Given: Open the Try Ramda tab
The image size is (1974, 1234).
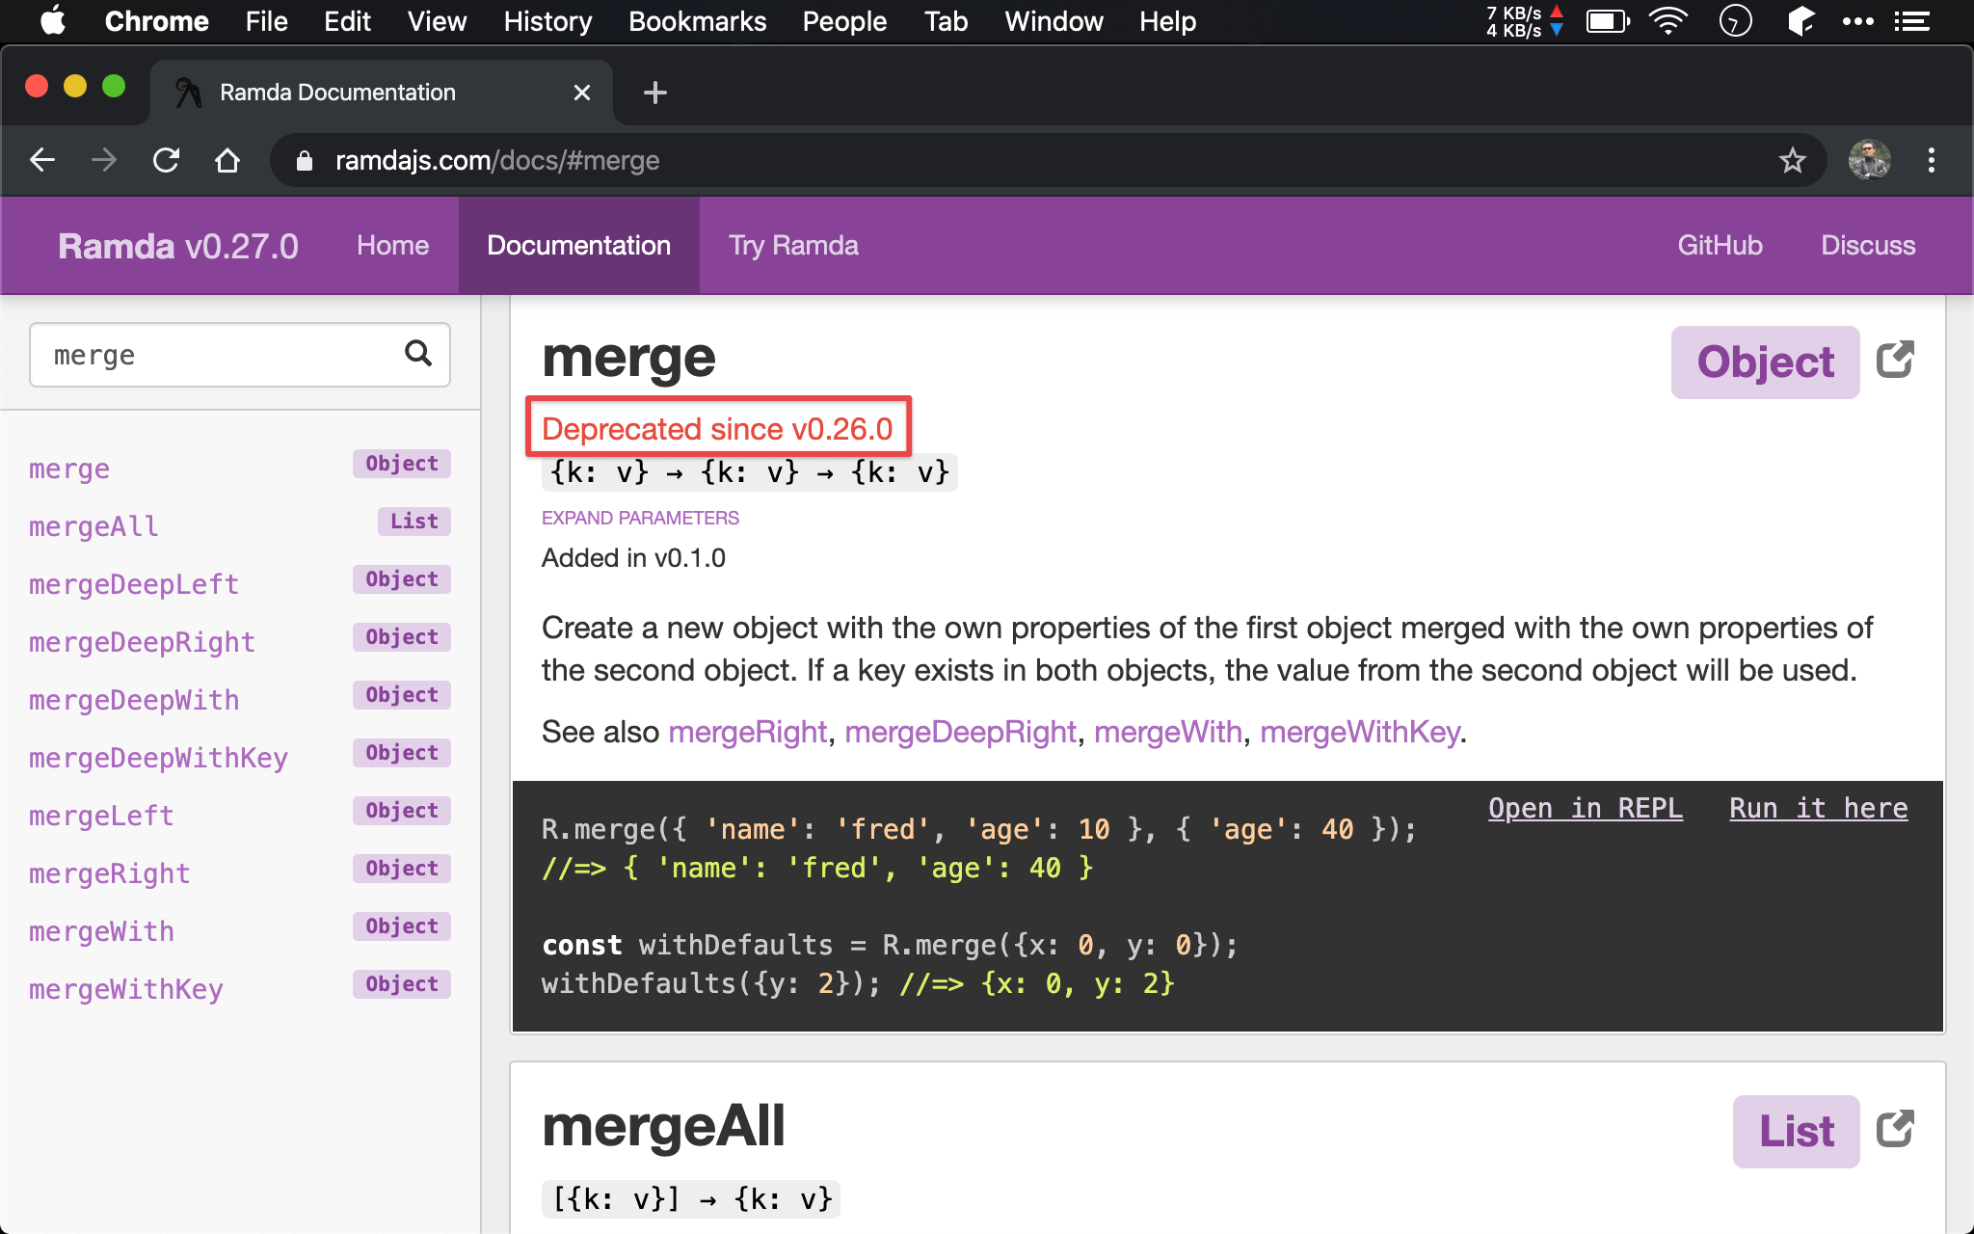Looking at the screenshot, I should click(x=791, y=245).
